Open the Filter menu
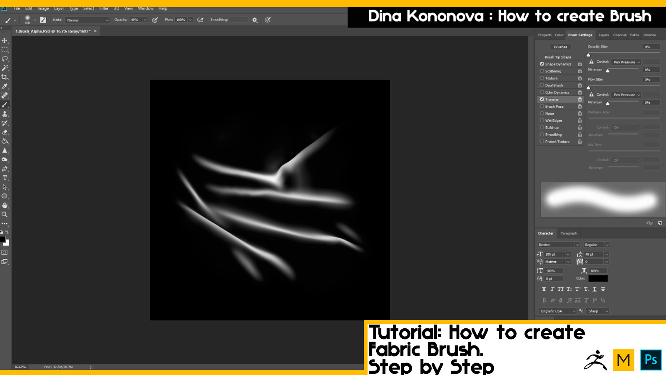Image resolution: width=666 pixels, height=375 pixels. pos(103,8)
